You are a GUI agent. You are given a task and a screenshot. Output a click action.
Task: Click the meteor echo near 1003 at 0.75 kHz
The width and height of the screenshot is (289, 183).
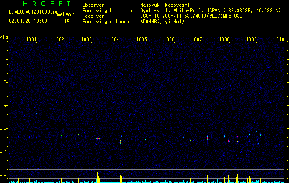pos(98,139)
